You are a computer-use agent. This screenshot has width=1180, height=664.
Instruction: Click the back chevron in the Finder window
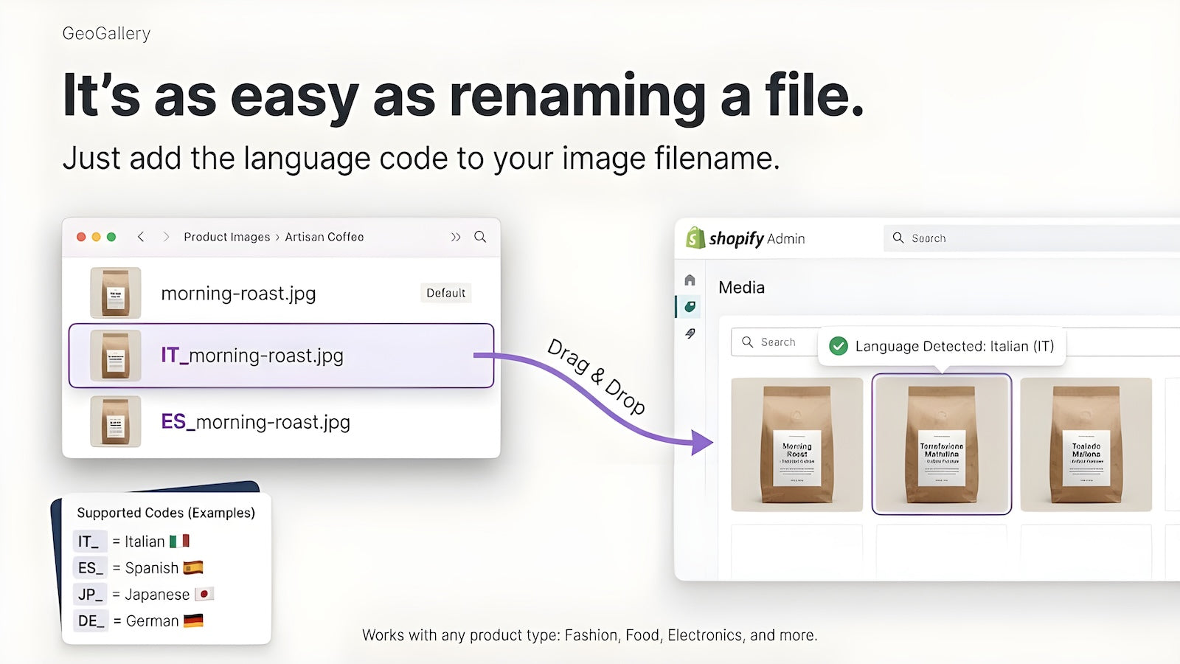[x=140, y=237]
